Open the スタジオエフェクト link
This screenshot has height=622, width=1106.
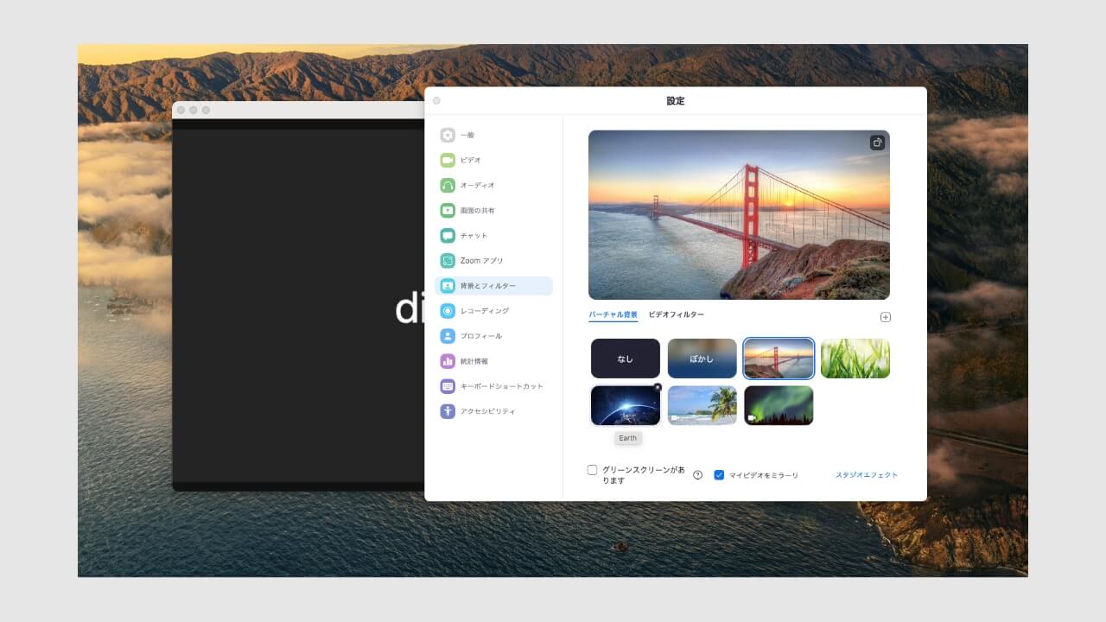[867, 475]
